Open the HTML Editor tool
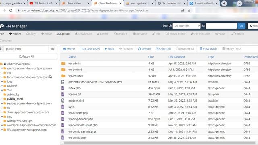The image size is (258, 145). coord(176,34)
